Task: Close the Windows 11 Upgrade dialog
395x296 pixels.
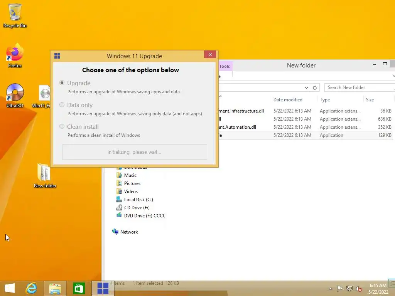Action: click(210, 54)
